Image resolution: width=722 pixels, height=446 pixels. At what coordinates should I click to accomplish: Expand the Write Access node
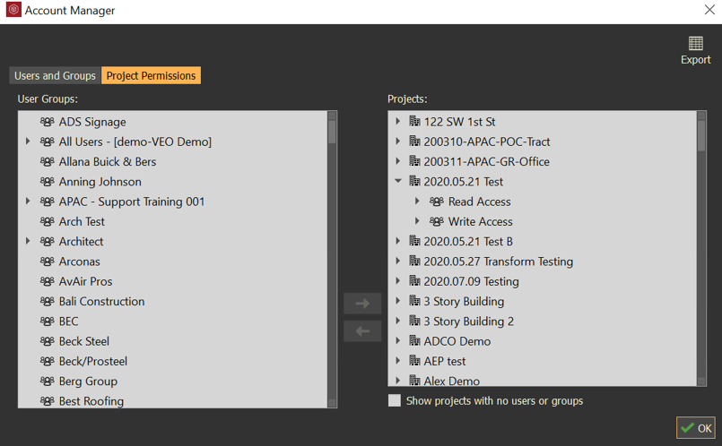pos(418,221)
